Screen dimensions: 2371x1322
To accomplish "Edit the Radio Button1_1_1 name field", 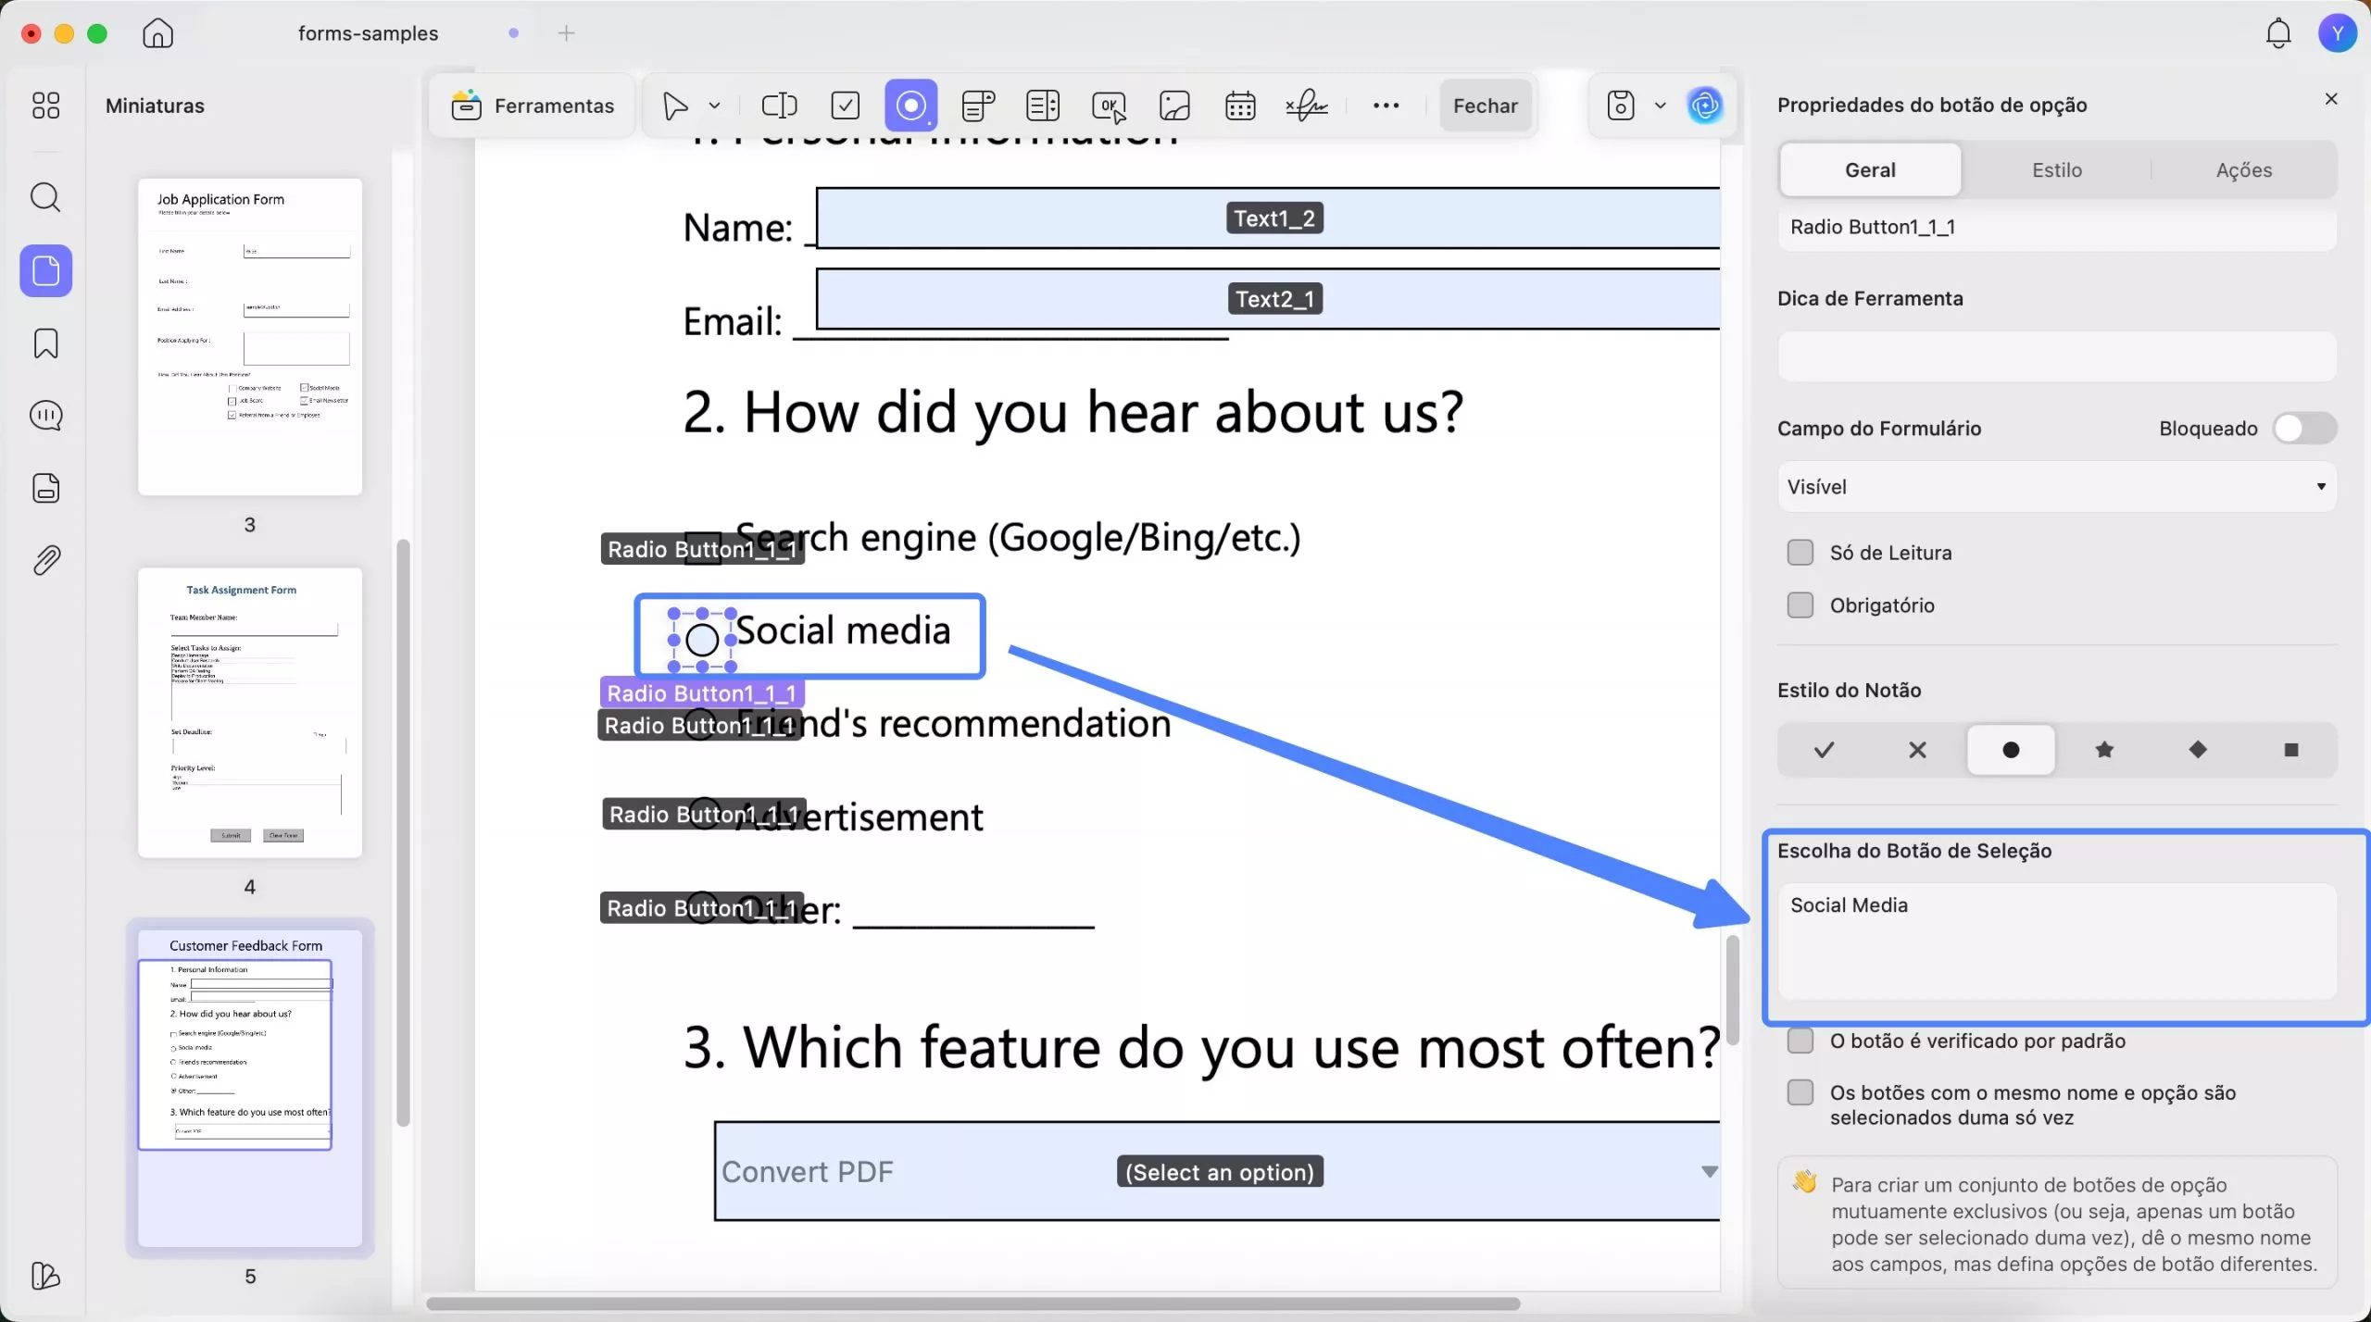I will coord(2057,228).
